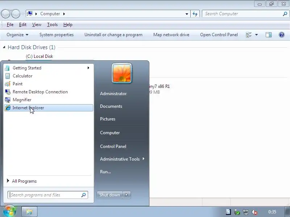Open Documents from Start menu
290x217 pixels.
[x=111, y=106]
